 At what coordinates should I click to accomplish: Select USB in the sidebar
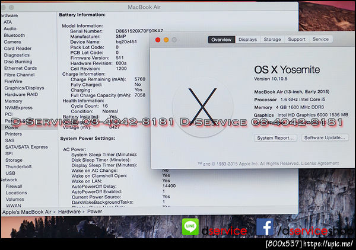(10, 173)
